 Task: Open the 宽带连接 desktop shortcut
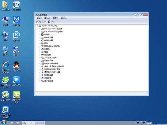coord(16,51)
